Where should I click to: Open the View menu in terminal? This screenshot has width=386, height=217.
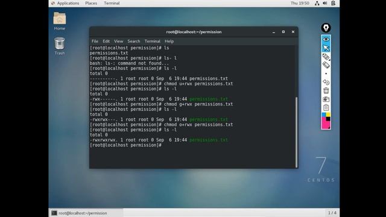118,41
